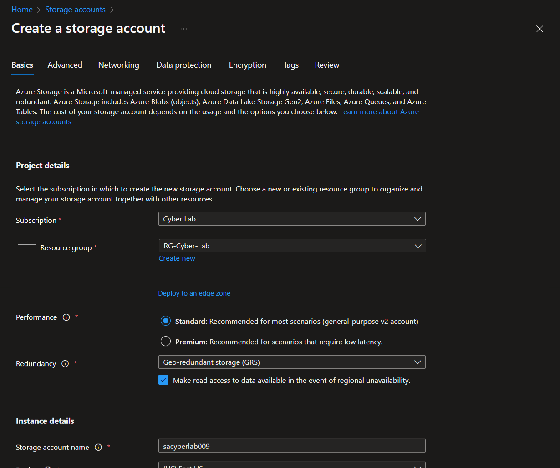Close the Create a storage account pane
Screen dimensions: 560x468
(540, 29)
